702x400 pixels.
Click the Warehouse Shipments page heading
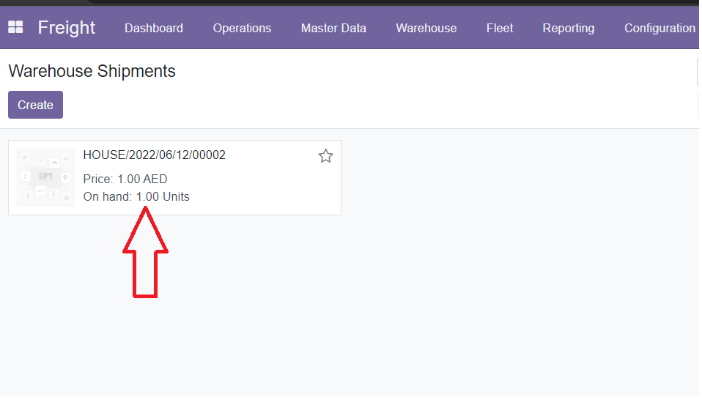pyautogui.click(x=92, y=72)
